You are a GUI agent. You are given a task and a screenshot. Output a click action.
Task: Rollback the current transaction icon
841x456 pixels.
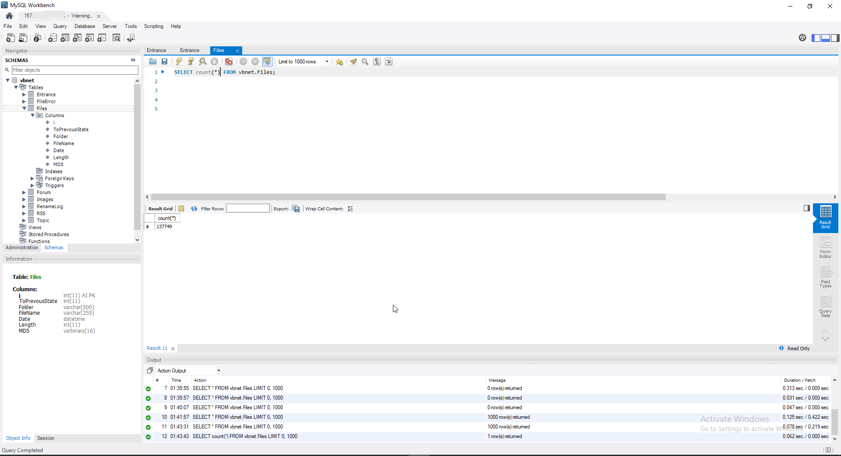point(255,62)
